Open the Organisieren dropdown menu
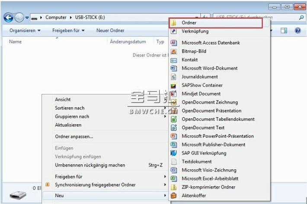 pyautogui.click(x=25, y=31)
